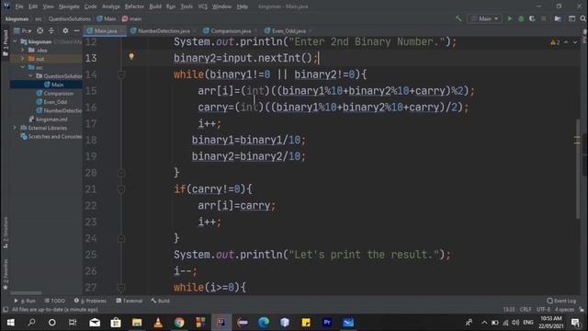The image size is (588, 331).
Task: Open Project panel settings gear
Action: coord(65,30)
